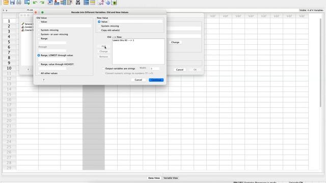Viewport: 326px width, 183px height.
Task: Select New Value System-missing option
Action: 99,26
